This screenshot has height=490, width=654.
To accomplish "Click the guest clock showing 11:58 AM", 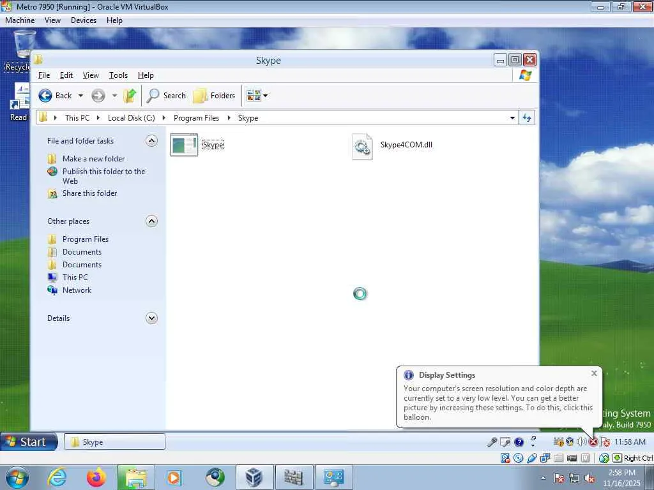I will 630,442.
